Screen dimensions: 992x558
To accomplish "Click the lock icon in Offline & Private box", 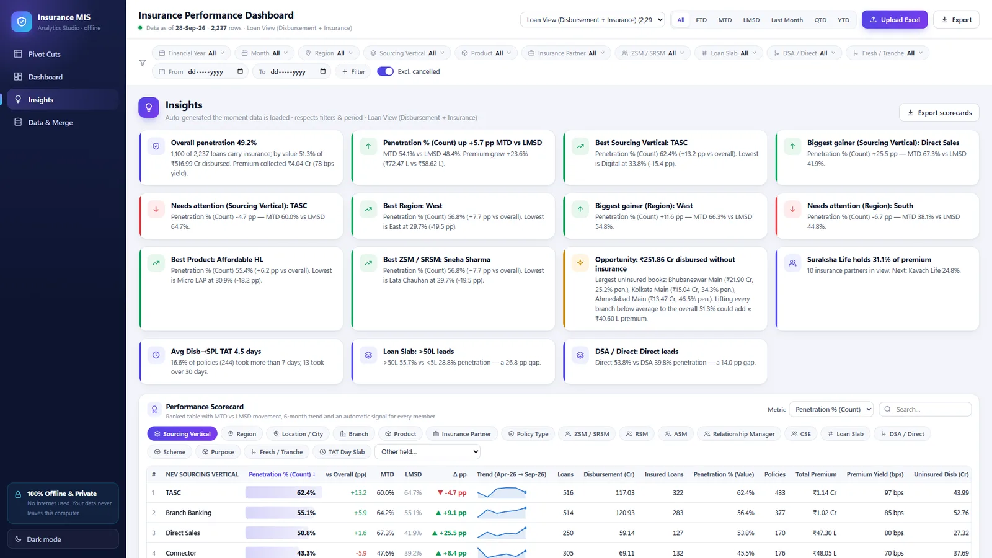I will [x=18, y=494].
